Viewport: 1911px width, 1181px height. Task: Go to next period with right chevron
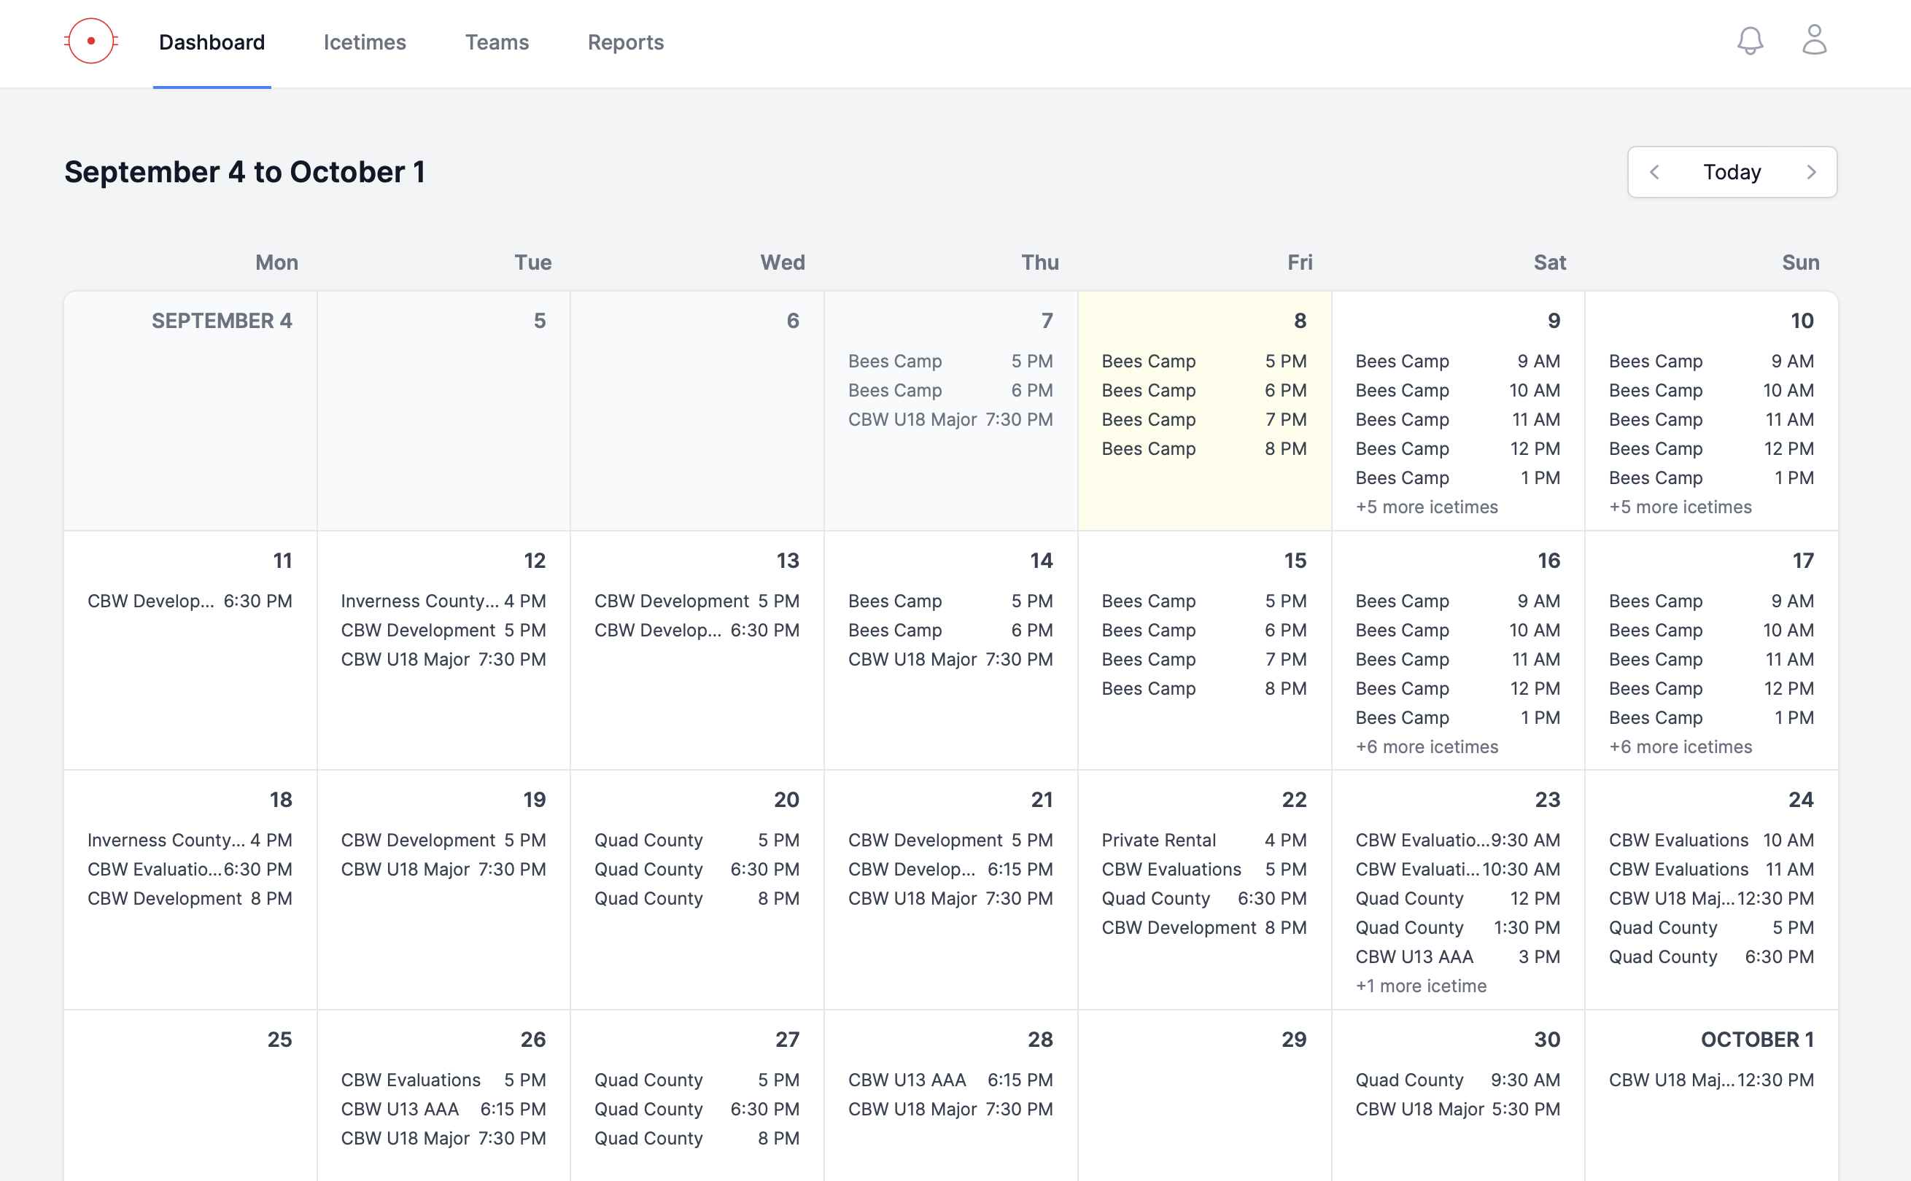[x=1811, y=172]
